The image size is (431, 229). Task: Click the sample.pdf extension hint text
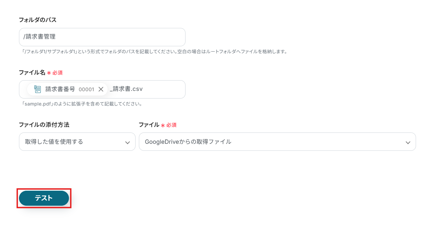pyautogui.click(x=82, y=104)
